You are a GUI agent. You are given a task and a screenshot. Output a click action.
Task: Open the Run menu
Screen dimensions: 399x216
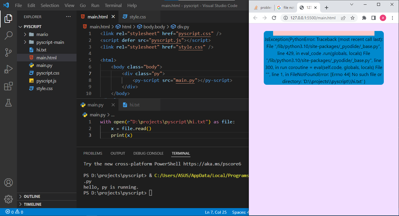click(x=95, y=5)
